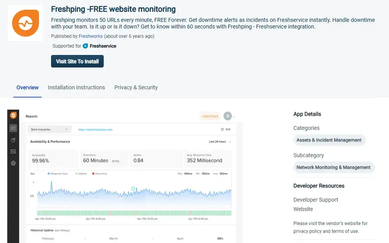Expand the Stark Industries dropdown
Viewport: 389px width, 243px height.
[49, 129]
